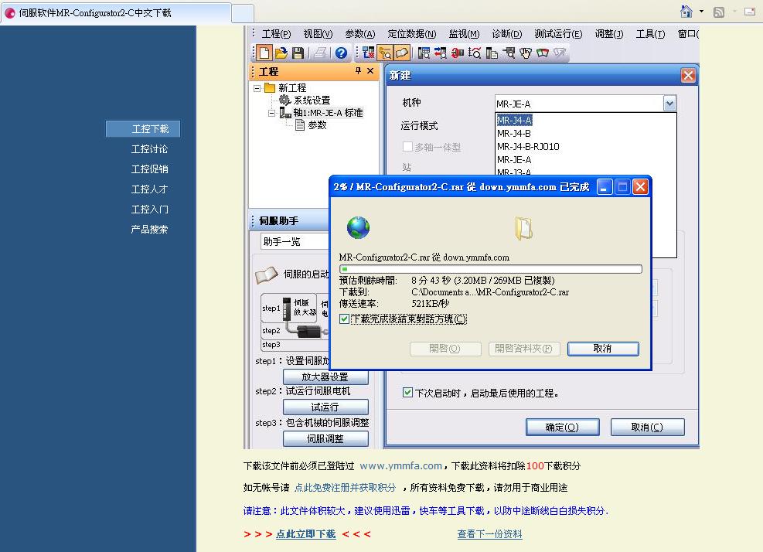Toggle 下次启动时 open last project checkbox

(408, 393)
